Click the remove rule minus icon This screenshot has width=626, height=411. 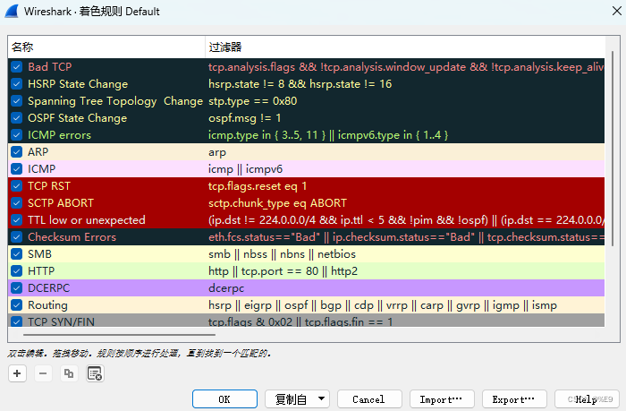click(43, 373)
